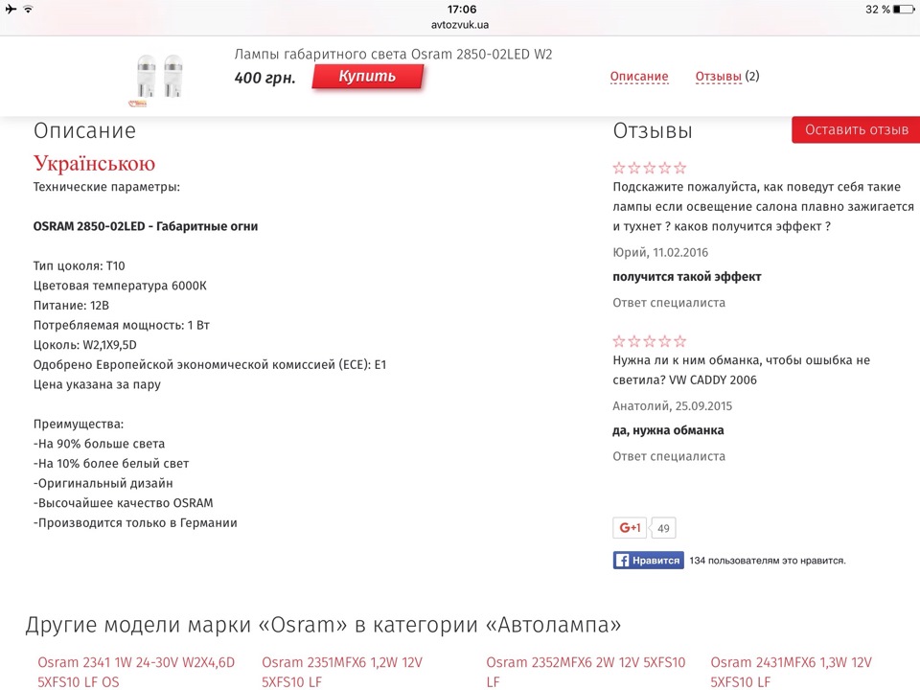The width and height of the screenshot is (920, 690).
Task: Click the text Цоколь: W2,1X9,5D
Action: pyautogui.click(x=85, y=345)
